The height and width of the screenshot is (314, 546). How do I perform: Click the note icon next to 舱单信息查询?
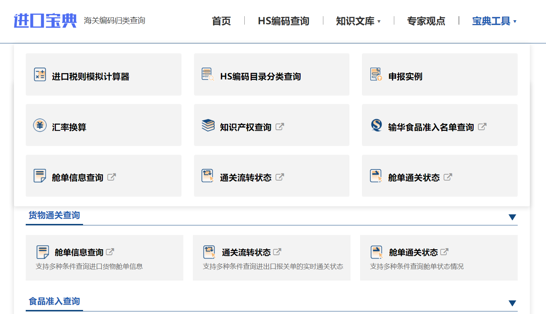tap(40, 176)
